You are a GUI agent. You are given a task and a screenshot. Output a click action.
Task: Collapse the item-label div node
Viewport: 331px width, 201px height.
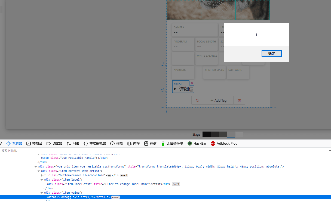42,180
